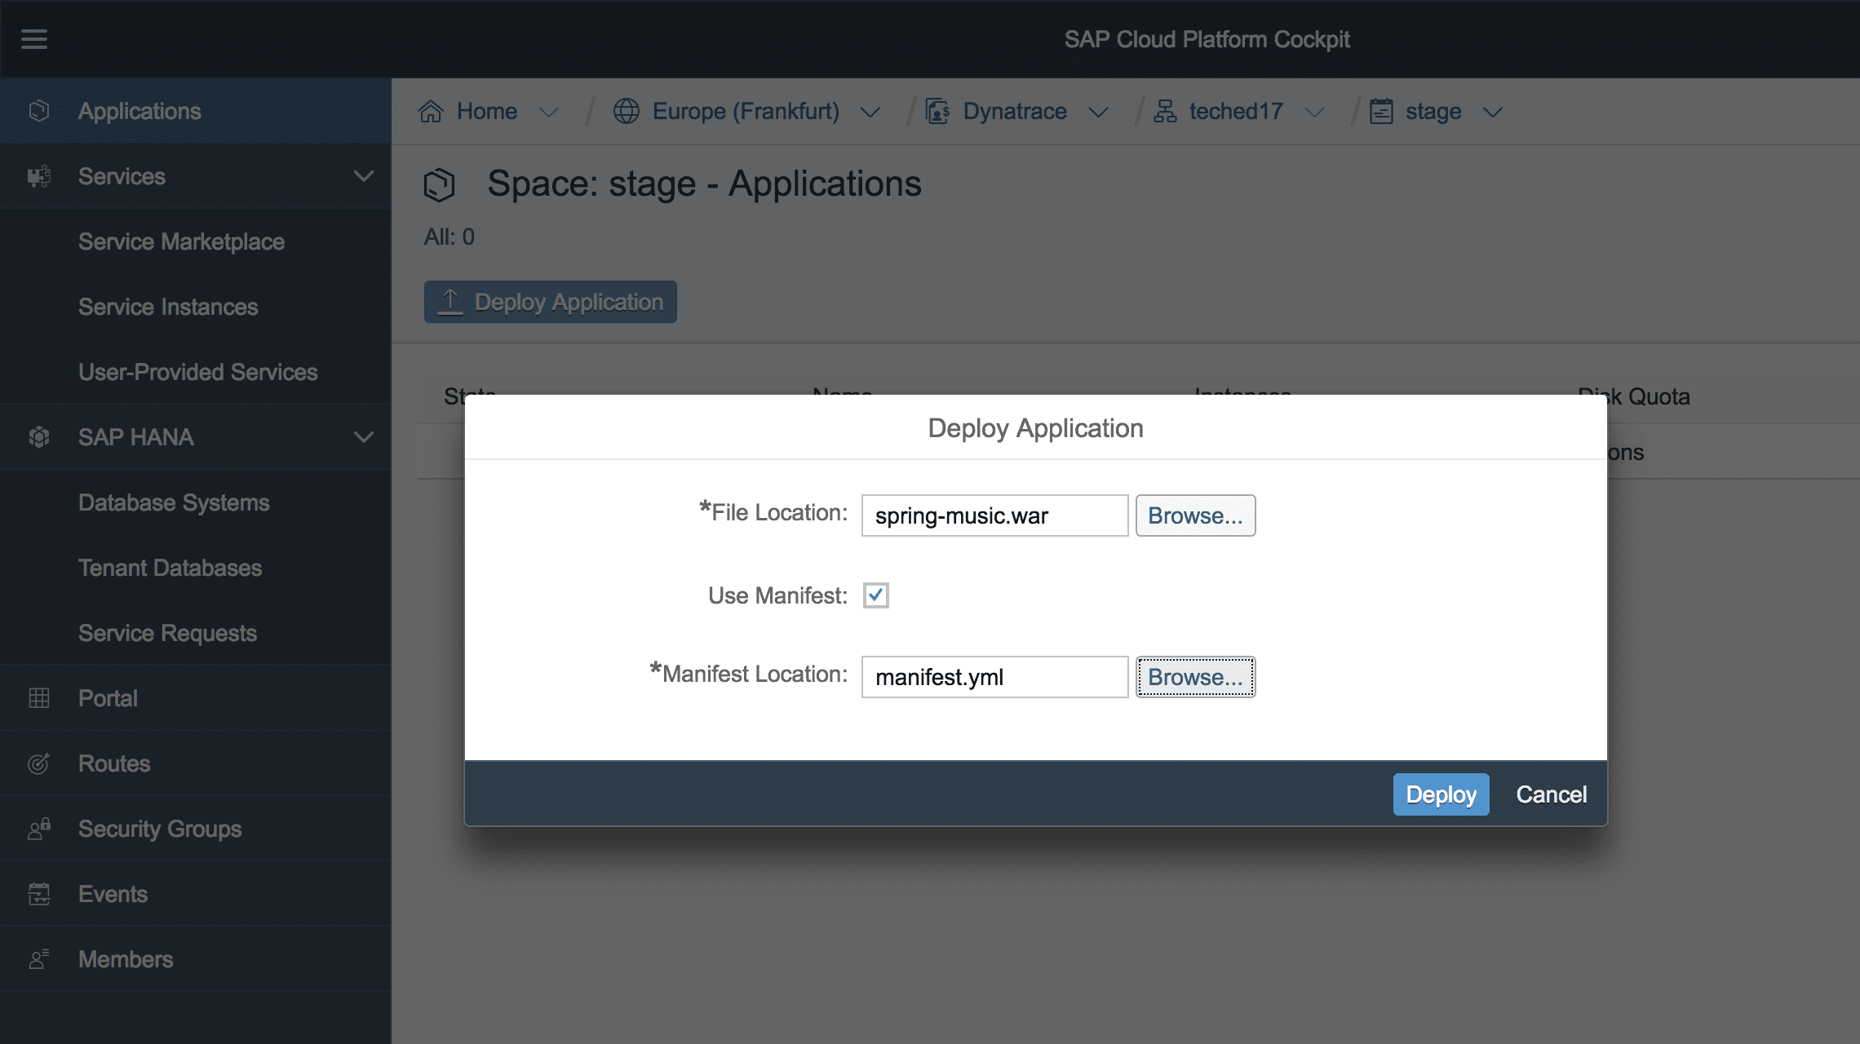Image resolution: width=1860 pixels, height=1044 pixels.
Task: Open the Dynatrace breadcrumb dropdown arrow
Action: 1098,112
